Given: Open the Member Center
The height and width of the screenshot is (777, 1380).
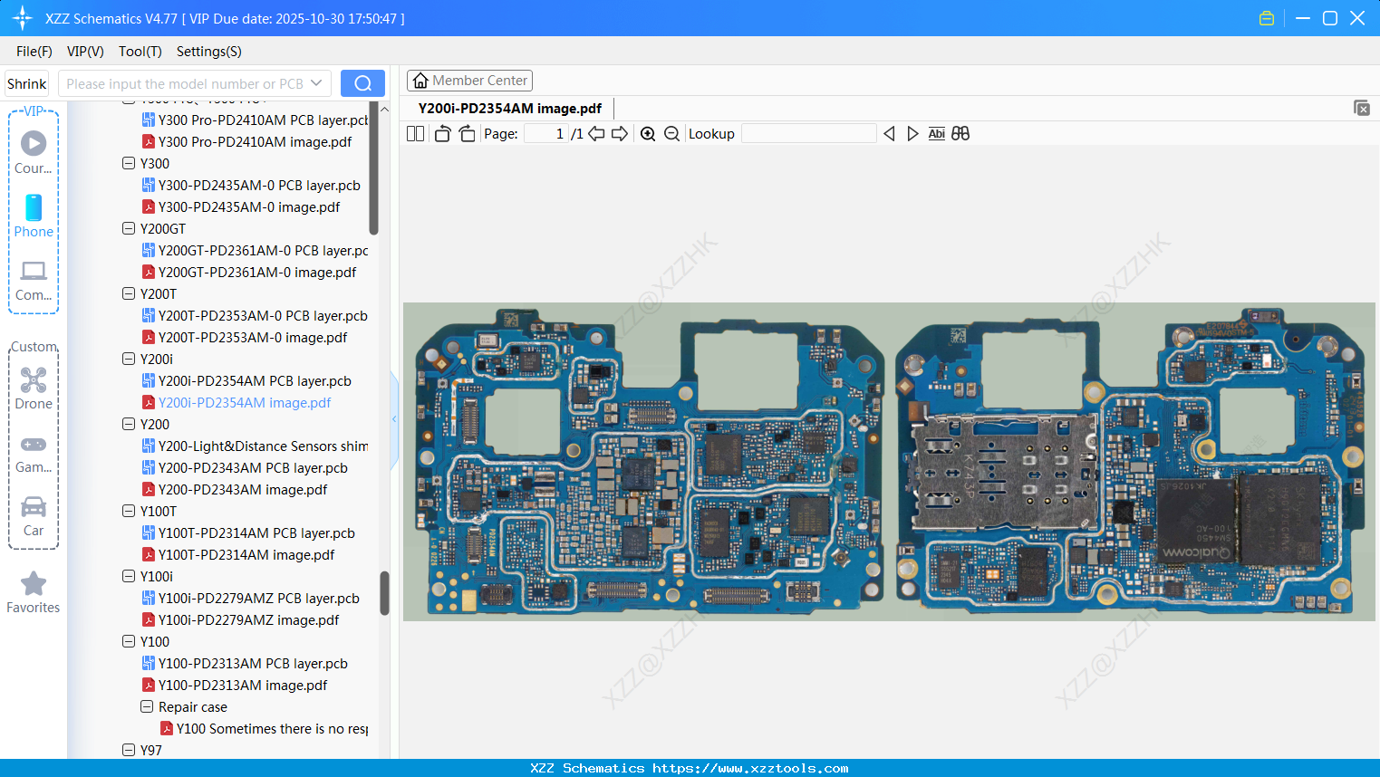Looking at the screenshot, I should pos(469,81).
